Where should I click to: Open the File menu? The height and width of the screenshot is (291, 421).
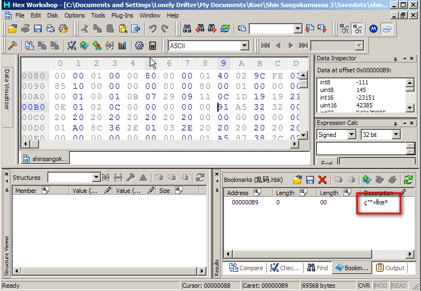pyautogui.click(x=20, y=15)
